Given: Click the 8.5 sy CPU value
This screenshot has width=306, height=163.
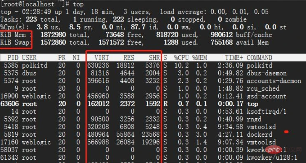Looking at the screenshot, I should (x=75, y=27).
